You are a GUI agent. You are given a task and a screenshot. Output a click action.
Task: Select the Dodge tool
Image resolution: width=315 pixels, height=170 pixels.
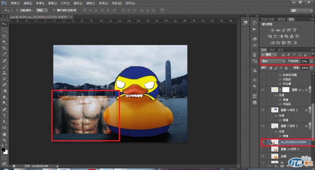pyautogui.click(x=4, y=103)
